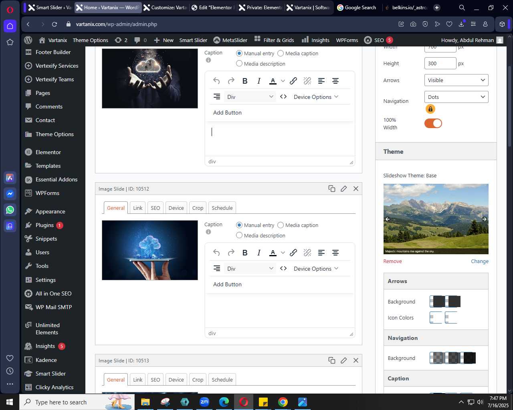The image size is (513, 410).
Task: Open the Schedule tab on slide 10513
Action: coord(222,380)
